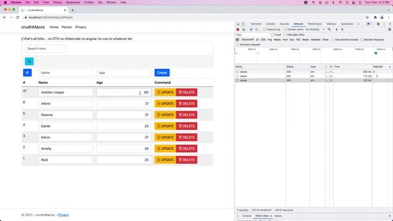The image size is (393, 221).
Task: Switch to Elements tab in DevTools
Action: pos(256,24)
